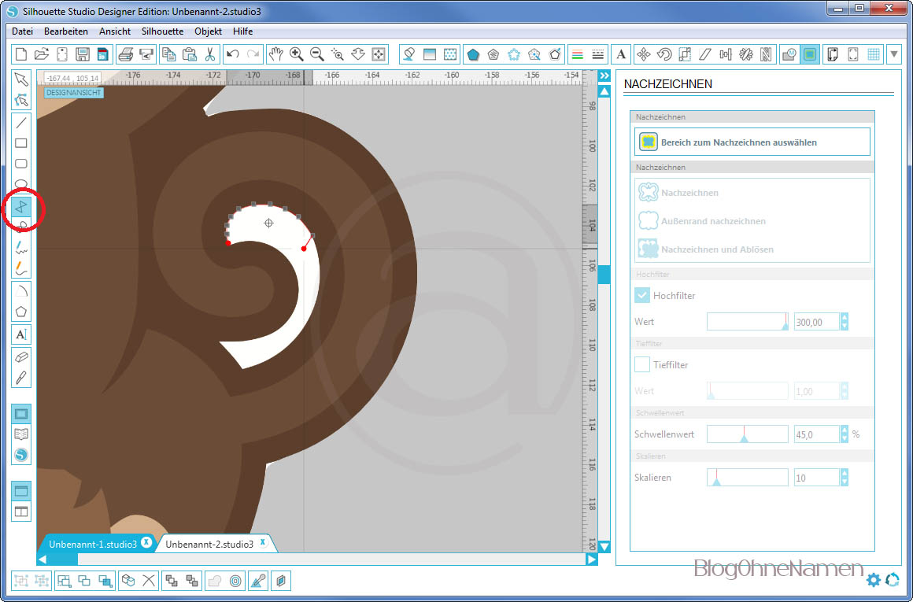
Task: Pick the Knife tool in left toolbar
Action: coord(21,377)
